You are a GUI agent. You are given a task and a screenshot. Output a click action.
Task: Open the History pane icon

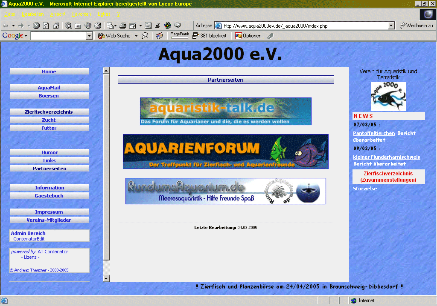tap(98, 26)
